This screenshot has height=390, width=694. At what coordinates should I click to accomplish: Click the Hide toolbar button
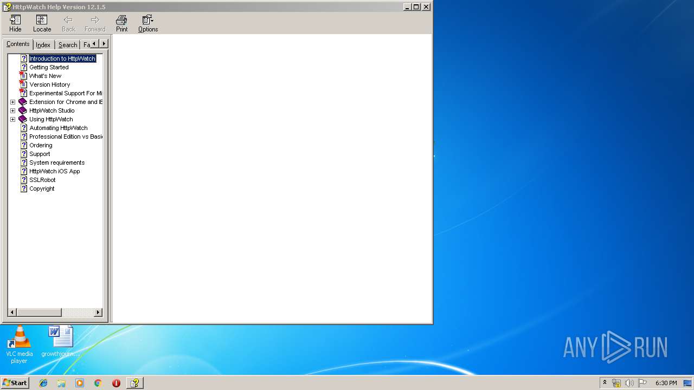[15, 24]
